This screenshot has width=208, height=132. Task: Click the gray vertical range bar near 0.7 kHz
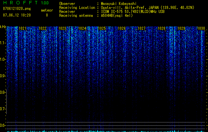pyautogui.click(x=7, y=102)
